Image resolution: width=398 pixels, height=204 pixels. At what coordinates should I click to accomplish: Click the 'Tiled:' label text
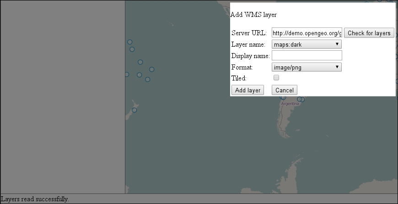point(239,78)
